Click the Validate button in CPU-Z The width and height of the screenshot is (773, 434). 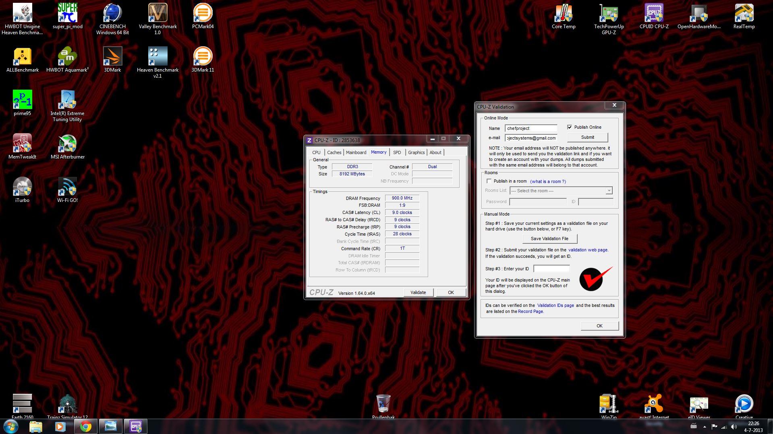pyautogui.click(x=418, y=292)
